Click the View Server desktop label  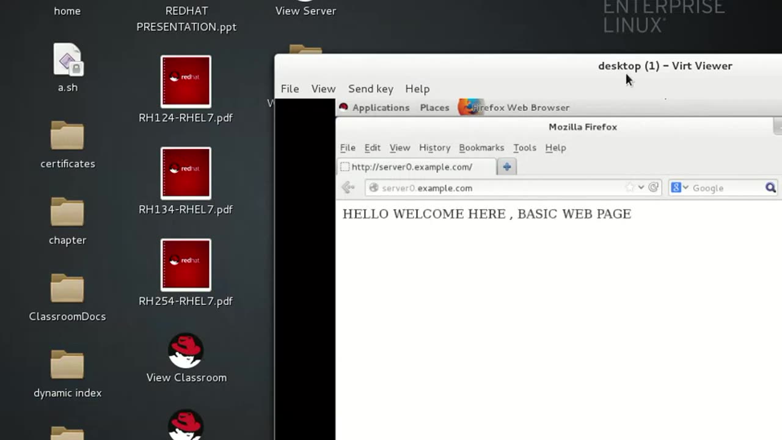click(305, 10)
